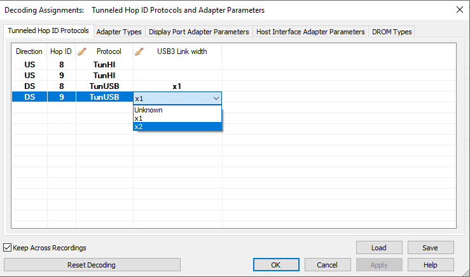Click the Save button
This screenshot has height=277, width=470.
(431, 248)
